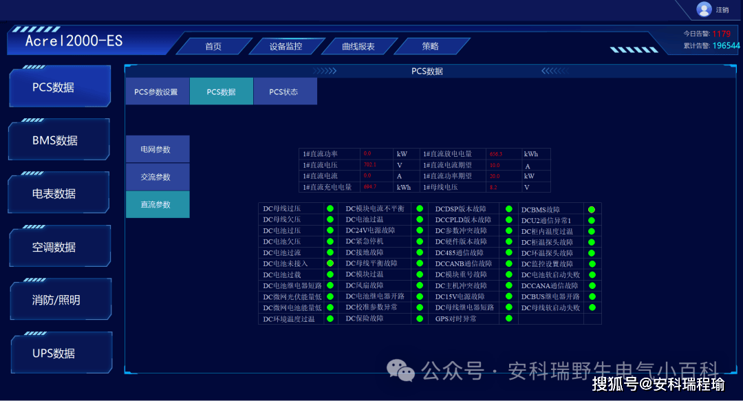Show the 交流参数 section
This screenshot has height=401, width=743.
click(x=158, y=177)
